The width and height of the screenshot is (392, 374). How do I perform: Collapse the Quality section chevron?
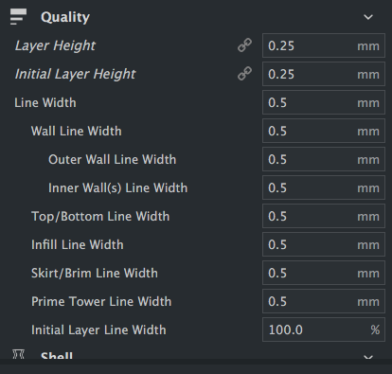tap(368, 17)
